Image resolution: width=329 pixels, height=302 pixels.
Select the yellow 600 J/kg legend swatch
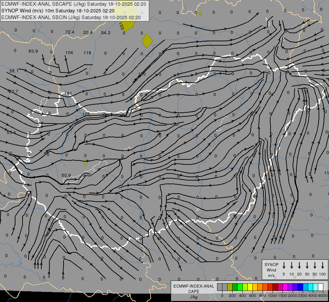(250, 287)
